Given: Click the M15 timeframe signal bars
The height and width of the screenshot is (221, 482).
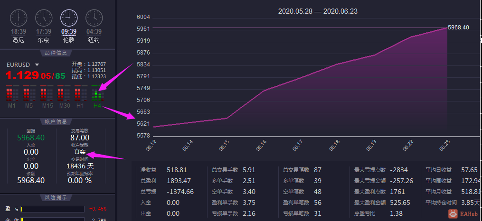Looking at the screenshot, I should coord(46,93).
